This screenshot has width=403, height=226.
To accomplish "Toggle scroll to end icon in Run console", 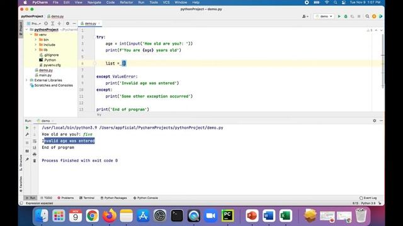I will click(35, 148).
